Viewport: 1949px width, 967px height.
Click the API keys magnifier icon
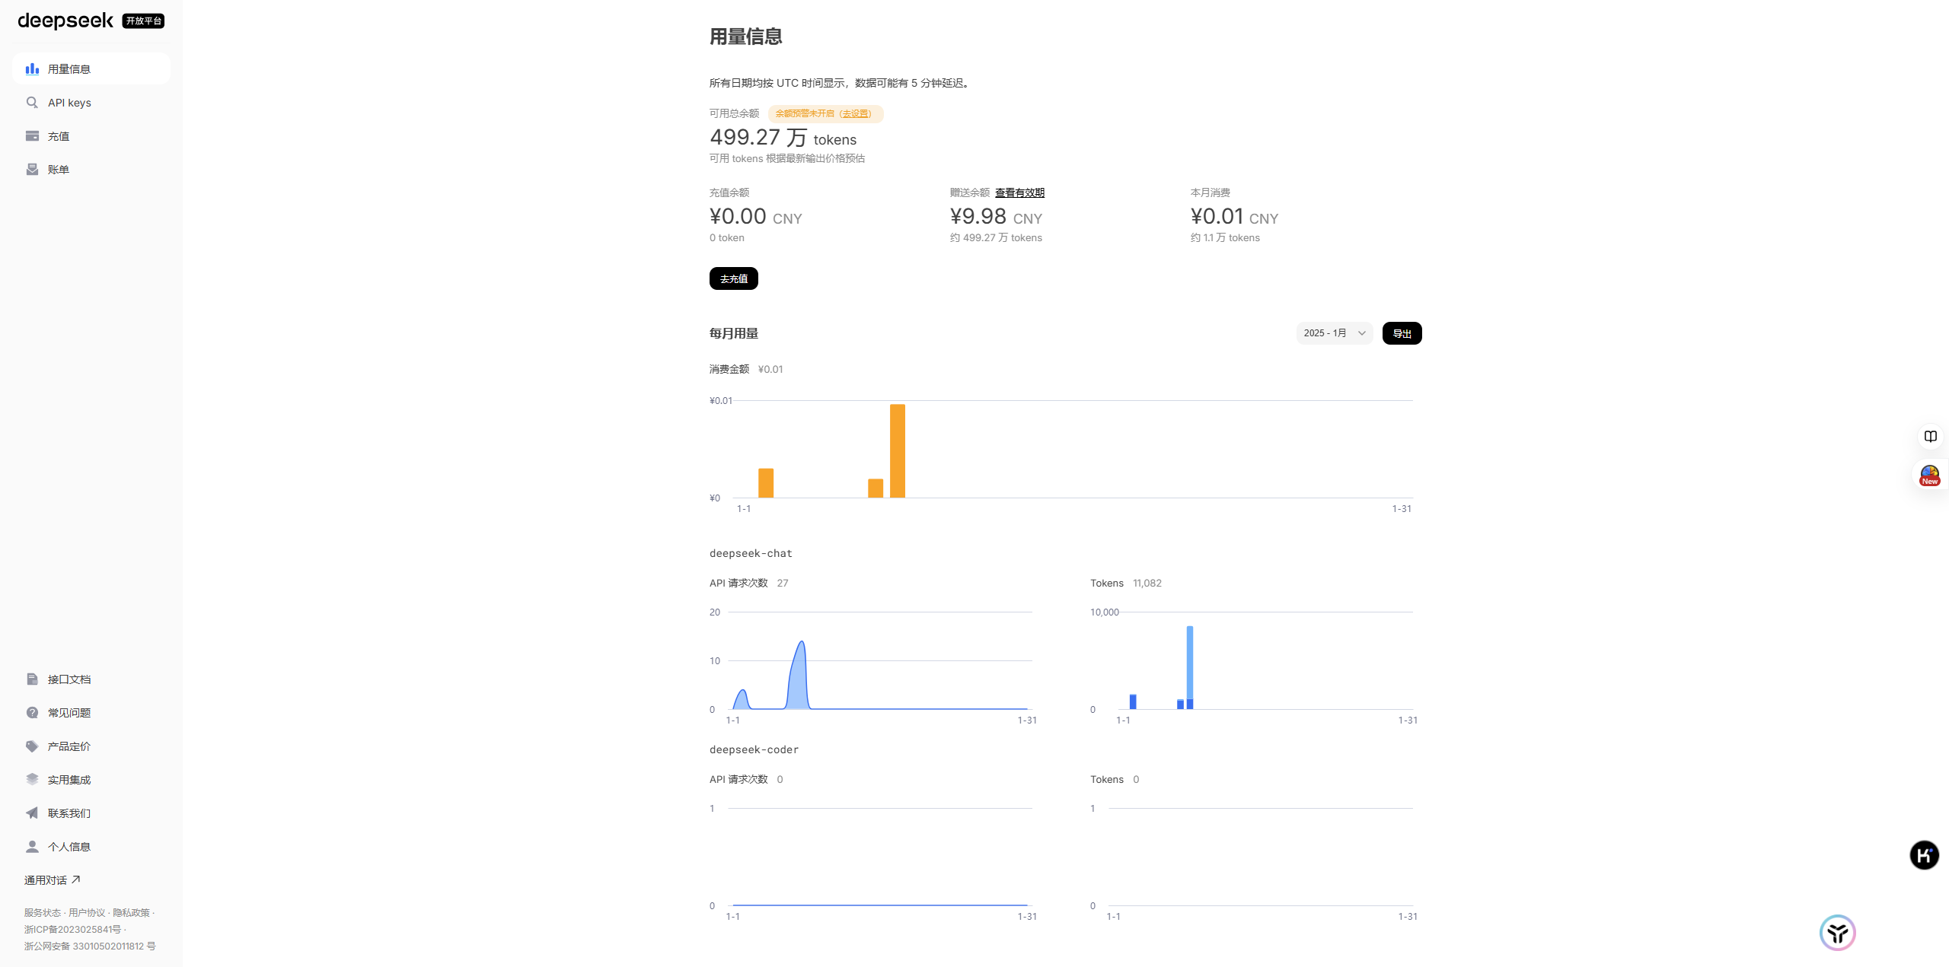click(x=32, y=103)
